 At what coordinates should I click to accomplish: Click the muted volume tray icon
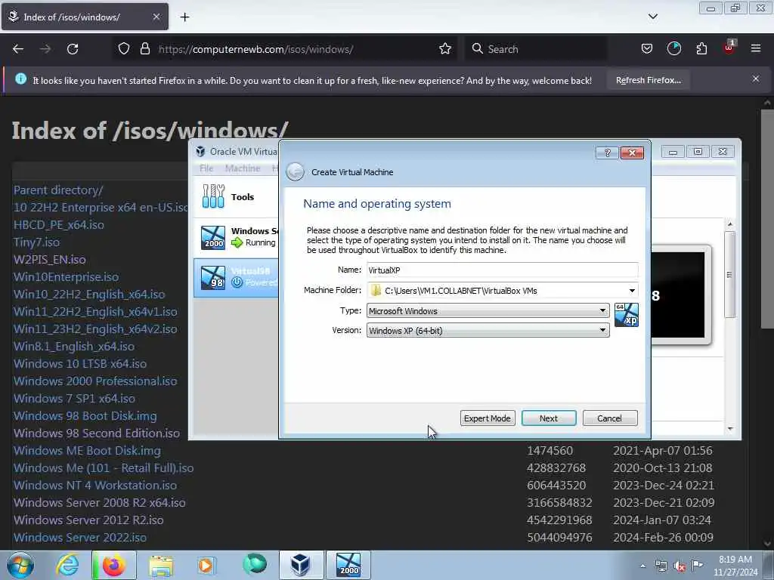point(680,566)
